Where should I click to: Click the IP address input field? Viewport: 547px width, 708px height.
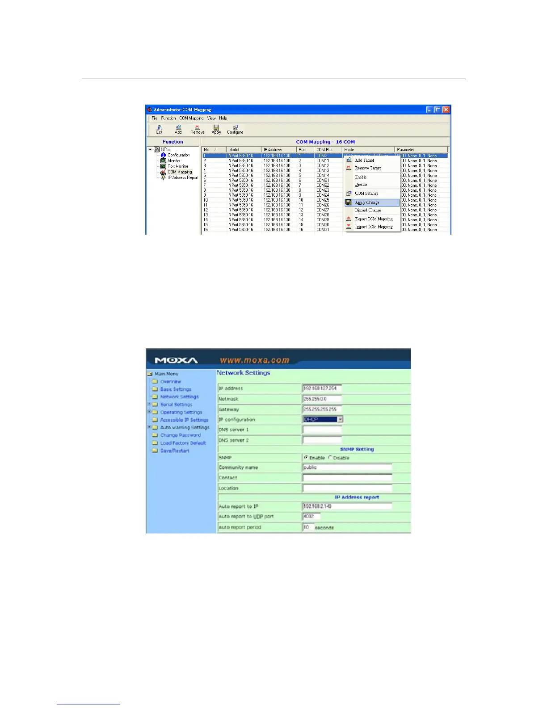coord(322,388)
